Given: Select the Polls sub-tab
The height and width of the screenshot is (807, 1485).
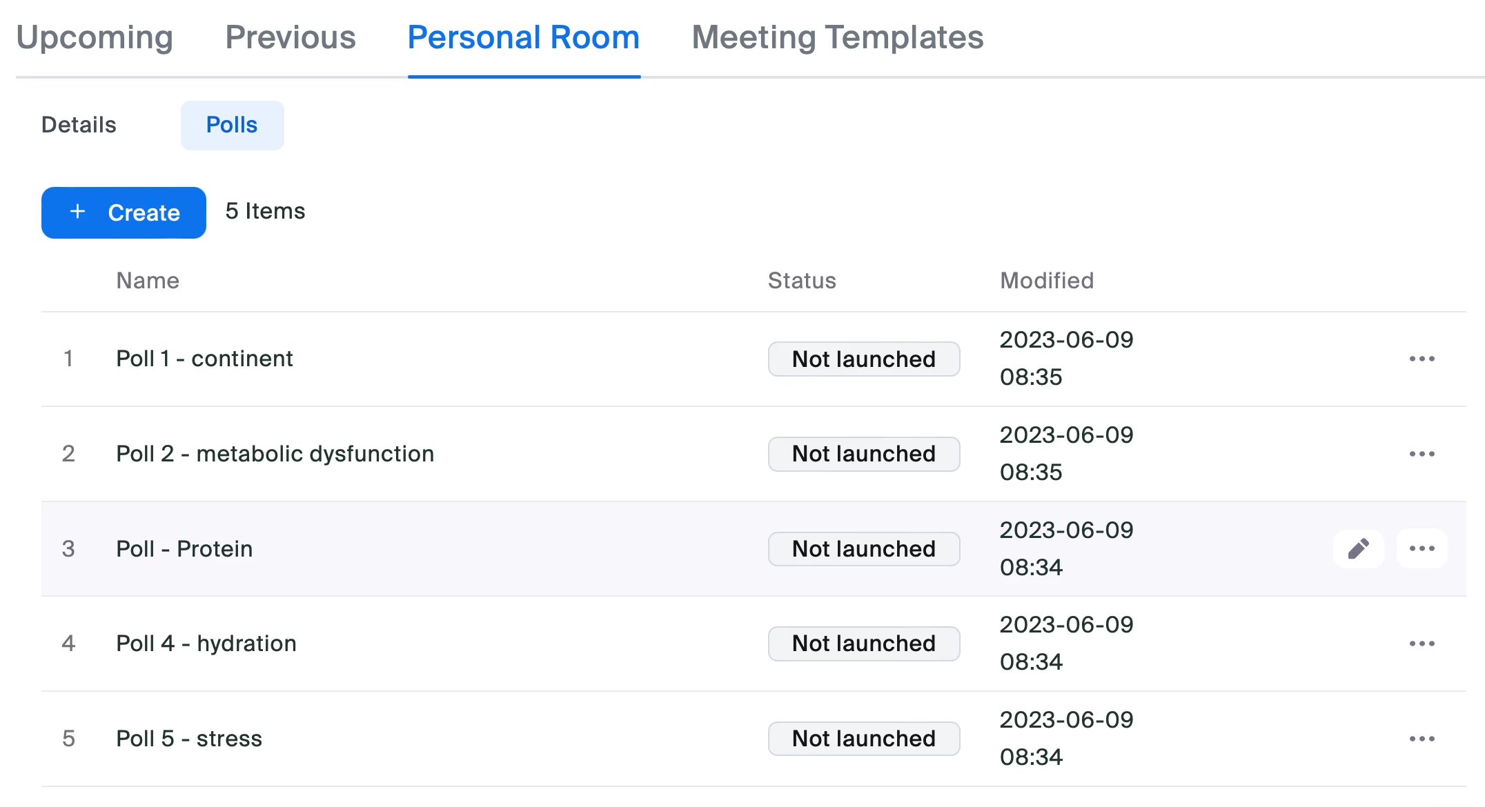Looking at the screenshot, I should click(x=232, y=125).
